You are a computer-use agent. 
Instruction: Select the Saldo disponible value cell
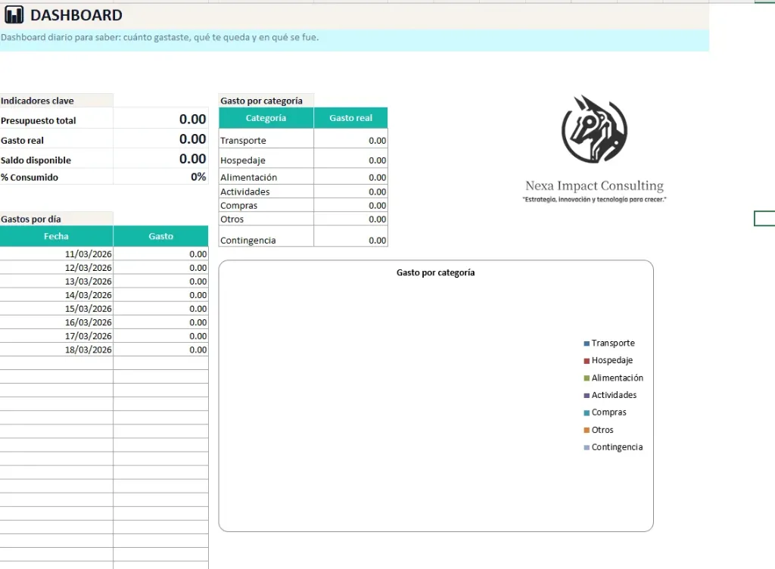(160, 160)
